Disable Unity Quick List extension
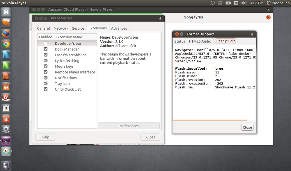Viewport: 291px width, 171px height. click(x=46, y=89)
